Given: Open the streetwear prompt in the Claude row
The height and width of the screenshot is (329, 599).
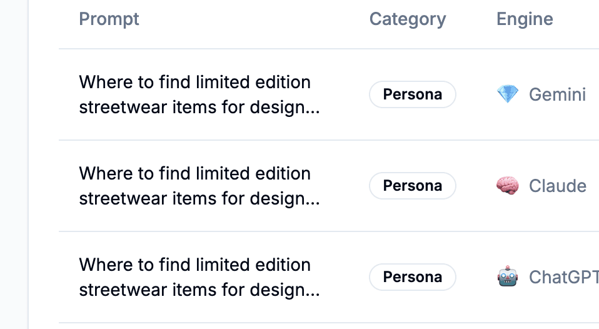Looking at the screenshot, I should pos(194,174).
